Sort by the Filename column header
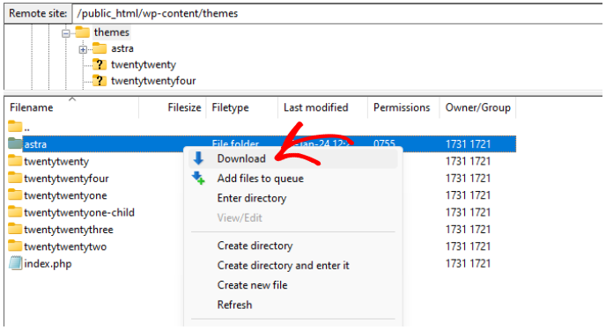606x330 pixels. tap(71, 107)
